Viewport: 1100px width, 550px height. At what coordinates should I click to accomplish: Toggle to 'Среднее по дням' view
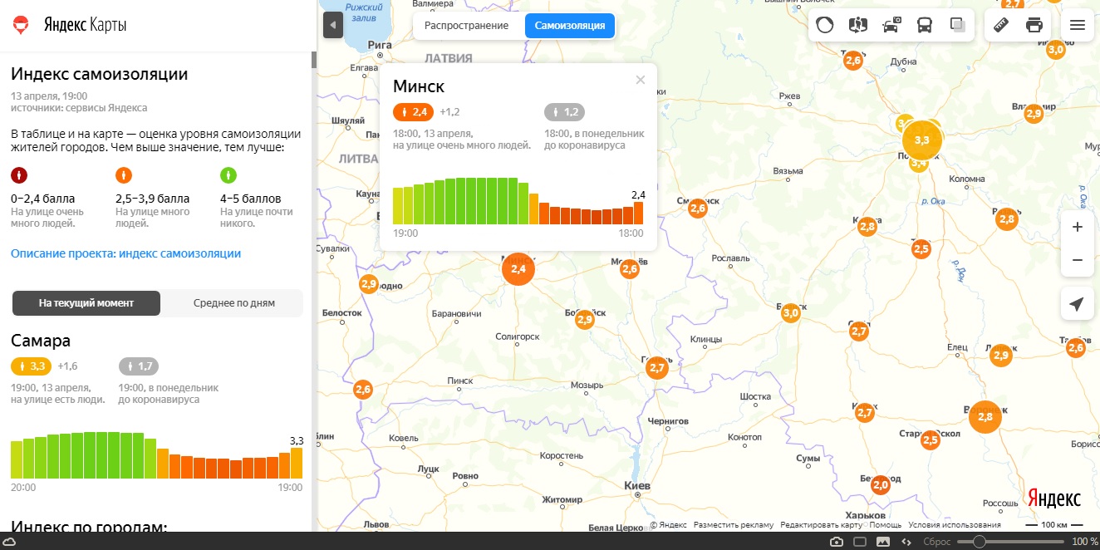point(233,303)
